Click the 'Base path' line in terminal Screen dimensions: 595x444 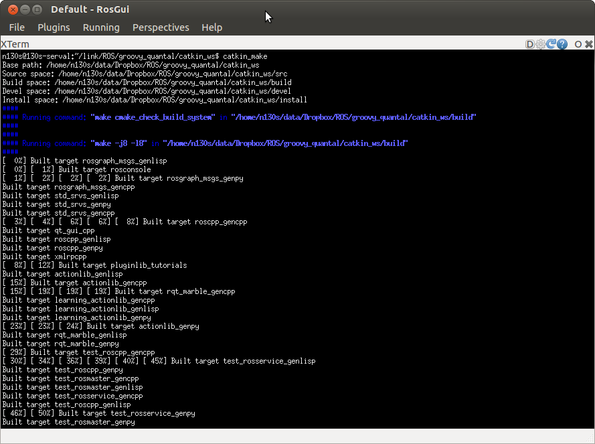coord(100,65)
